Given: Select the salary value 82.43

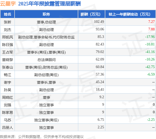Looking at the screenshot, I should (100, 44).
